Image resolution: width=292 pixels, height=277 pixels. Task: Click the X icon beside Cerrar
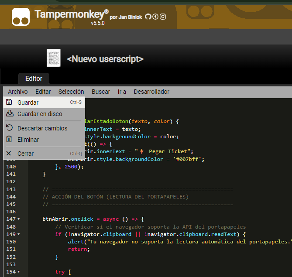point(9,154)
